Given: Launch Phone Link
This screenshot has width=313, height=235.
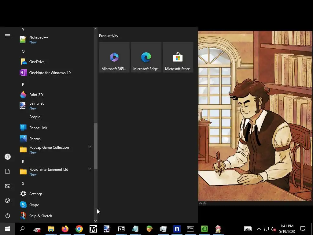Looking at the screenshot, I should pyautogui.click(x=56, y=128).
